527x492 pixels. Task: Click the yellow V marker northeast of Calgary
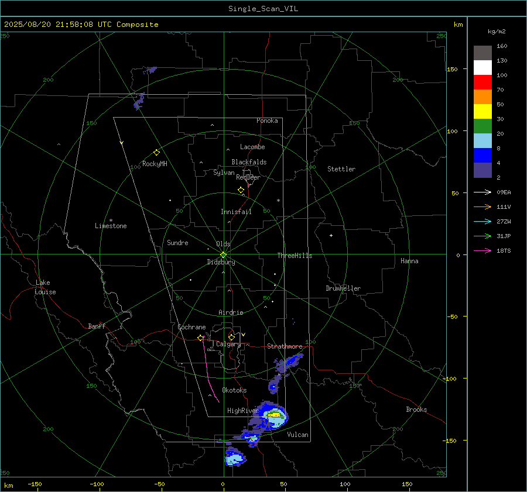click(x=244, y=335)
